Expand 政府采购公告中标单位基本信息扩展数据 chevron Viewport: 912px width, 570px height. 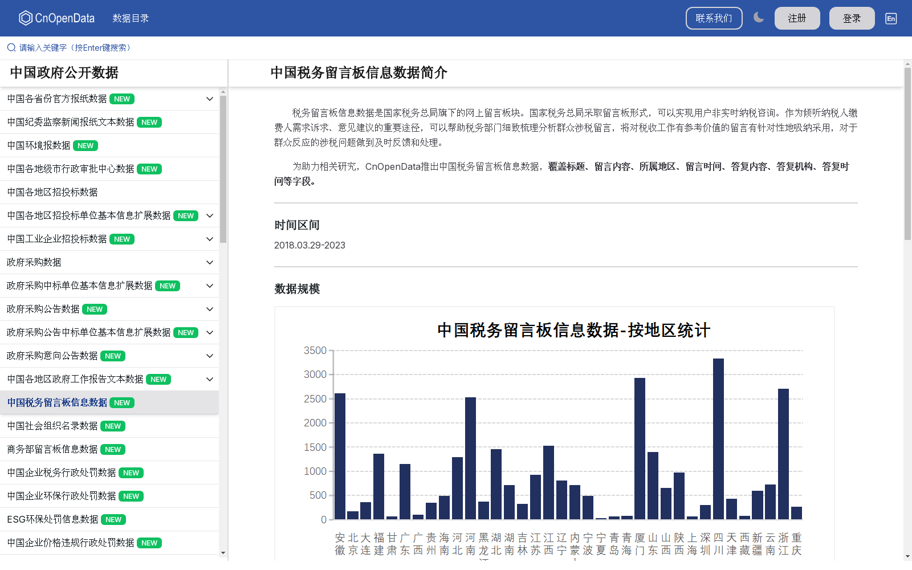click(210, 333)
